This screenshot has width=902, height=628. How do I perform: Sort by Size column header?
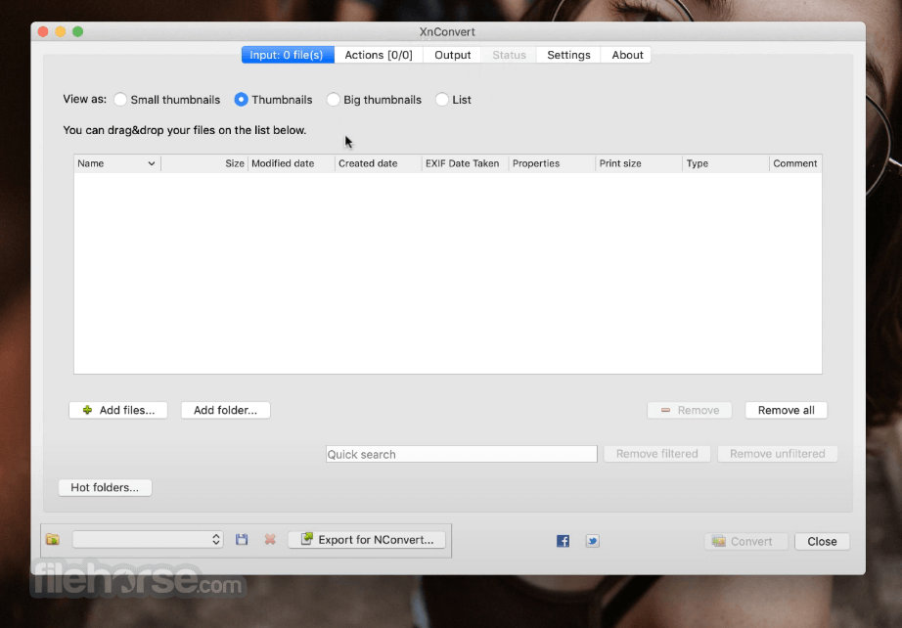tap(204, 163)
